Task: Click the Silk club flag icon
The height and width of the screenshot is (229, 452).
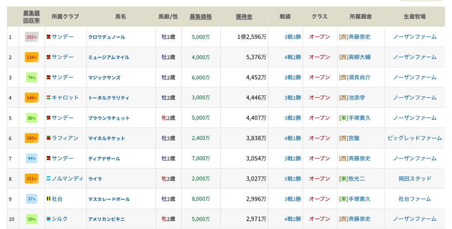Action: tap(49, 219)
